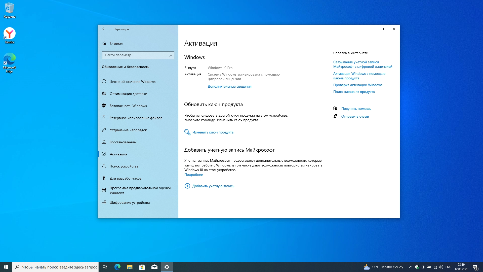Click the Дополнительные сведения link

pos(229,86)
